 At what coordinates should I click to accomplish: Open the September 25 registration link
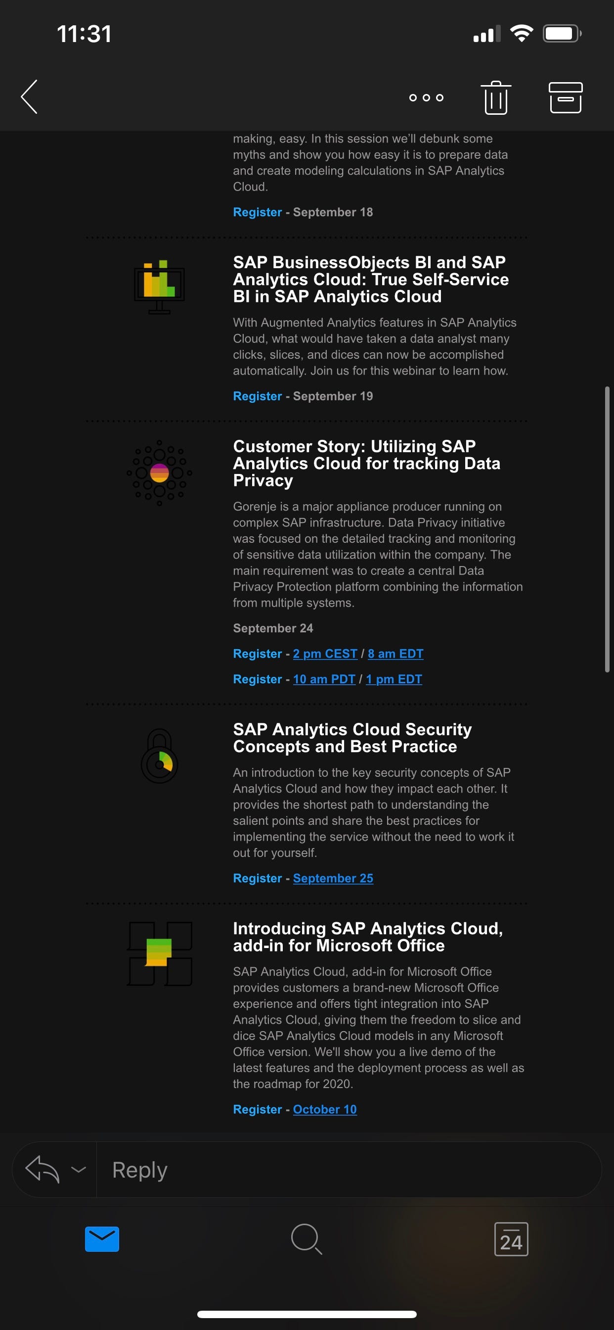click(x=333, y=878)
